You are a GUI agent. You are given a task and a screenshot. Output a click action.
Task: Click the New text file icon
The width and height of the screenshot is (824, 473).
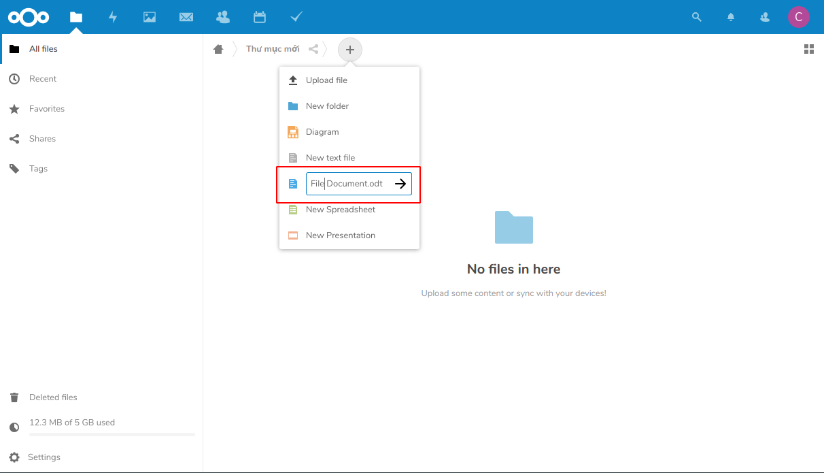pyautogui.click(x=293, y=158)
